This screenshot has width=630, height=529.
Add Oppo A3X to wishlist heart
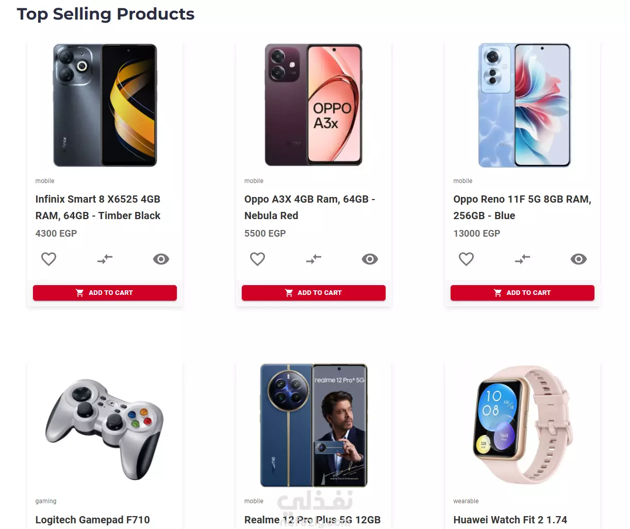[257, 259]
